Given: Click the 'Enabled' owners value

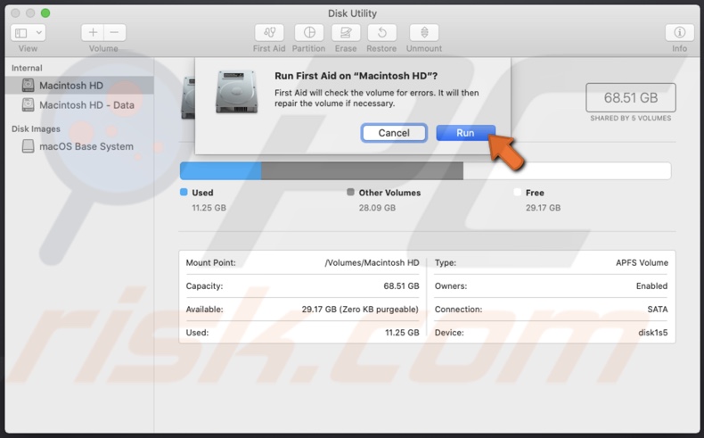Looking at the screenshot, I should (651, 286).
